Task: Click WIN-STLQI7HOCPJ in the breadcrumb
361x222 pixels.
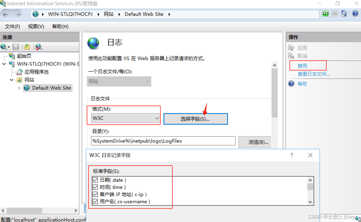Action: 70,14
